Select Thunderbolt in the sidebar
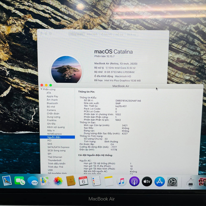The image size is (206, 206). (x=55, y=160)
